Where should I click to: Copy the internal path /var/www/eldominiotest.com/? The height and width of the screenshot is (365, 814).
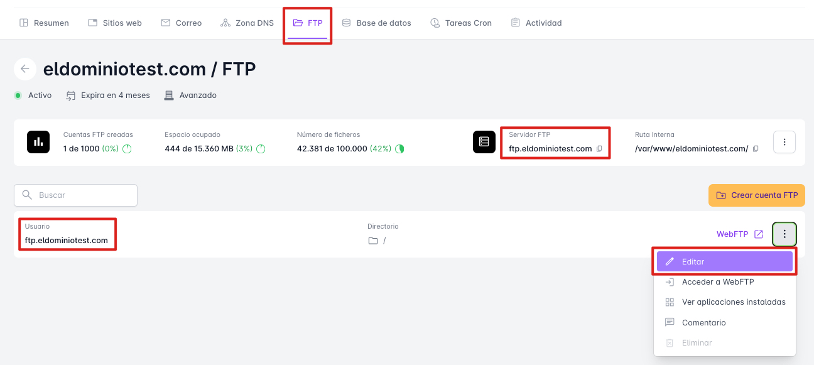point(756,149)
